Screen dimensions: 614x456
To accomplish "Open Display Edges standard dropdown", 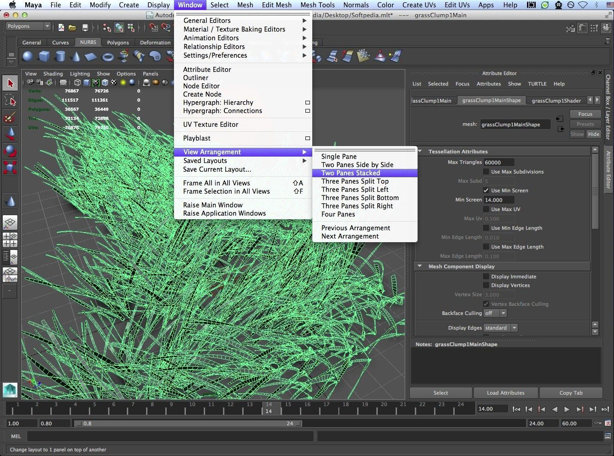I will click(x=500, y=328).
